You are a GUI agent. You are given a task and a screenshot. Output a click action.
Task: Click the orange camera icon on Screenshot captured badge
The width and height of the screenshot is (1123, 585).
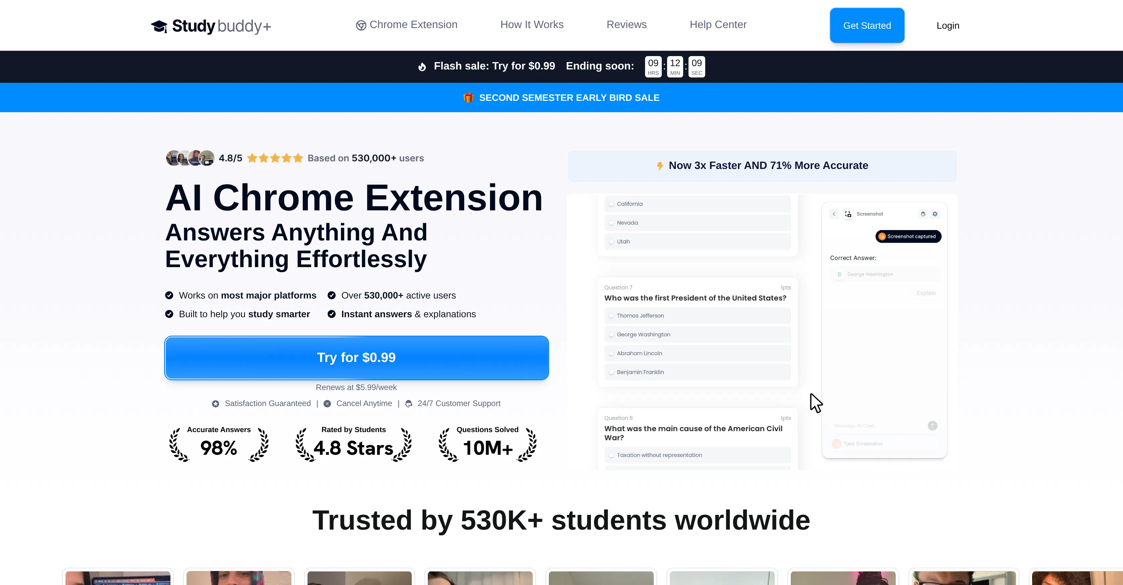(882, 236)
